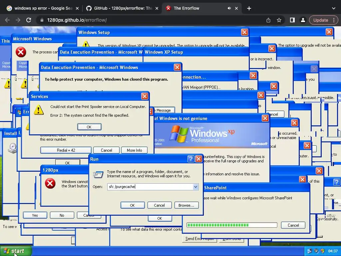This screenshot has width=341, height=256.
Task: Click the Run program icon
Action: point(98,174)
